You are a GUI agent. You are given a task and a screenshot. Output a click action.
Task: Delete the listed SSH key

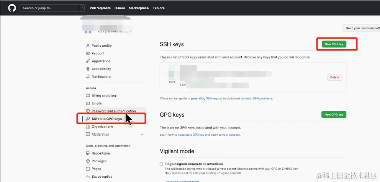pyautogui.click(x=334, y=77)
